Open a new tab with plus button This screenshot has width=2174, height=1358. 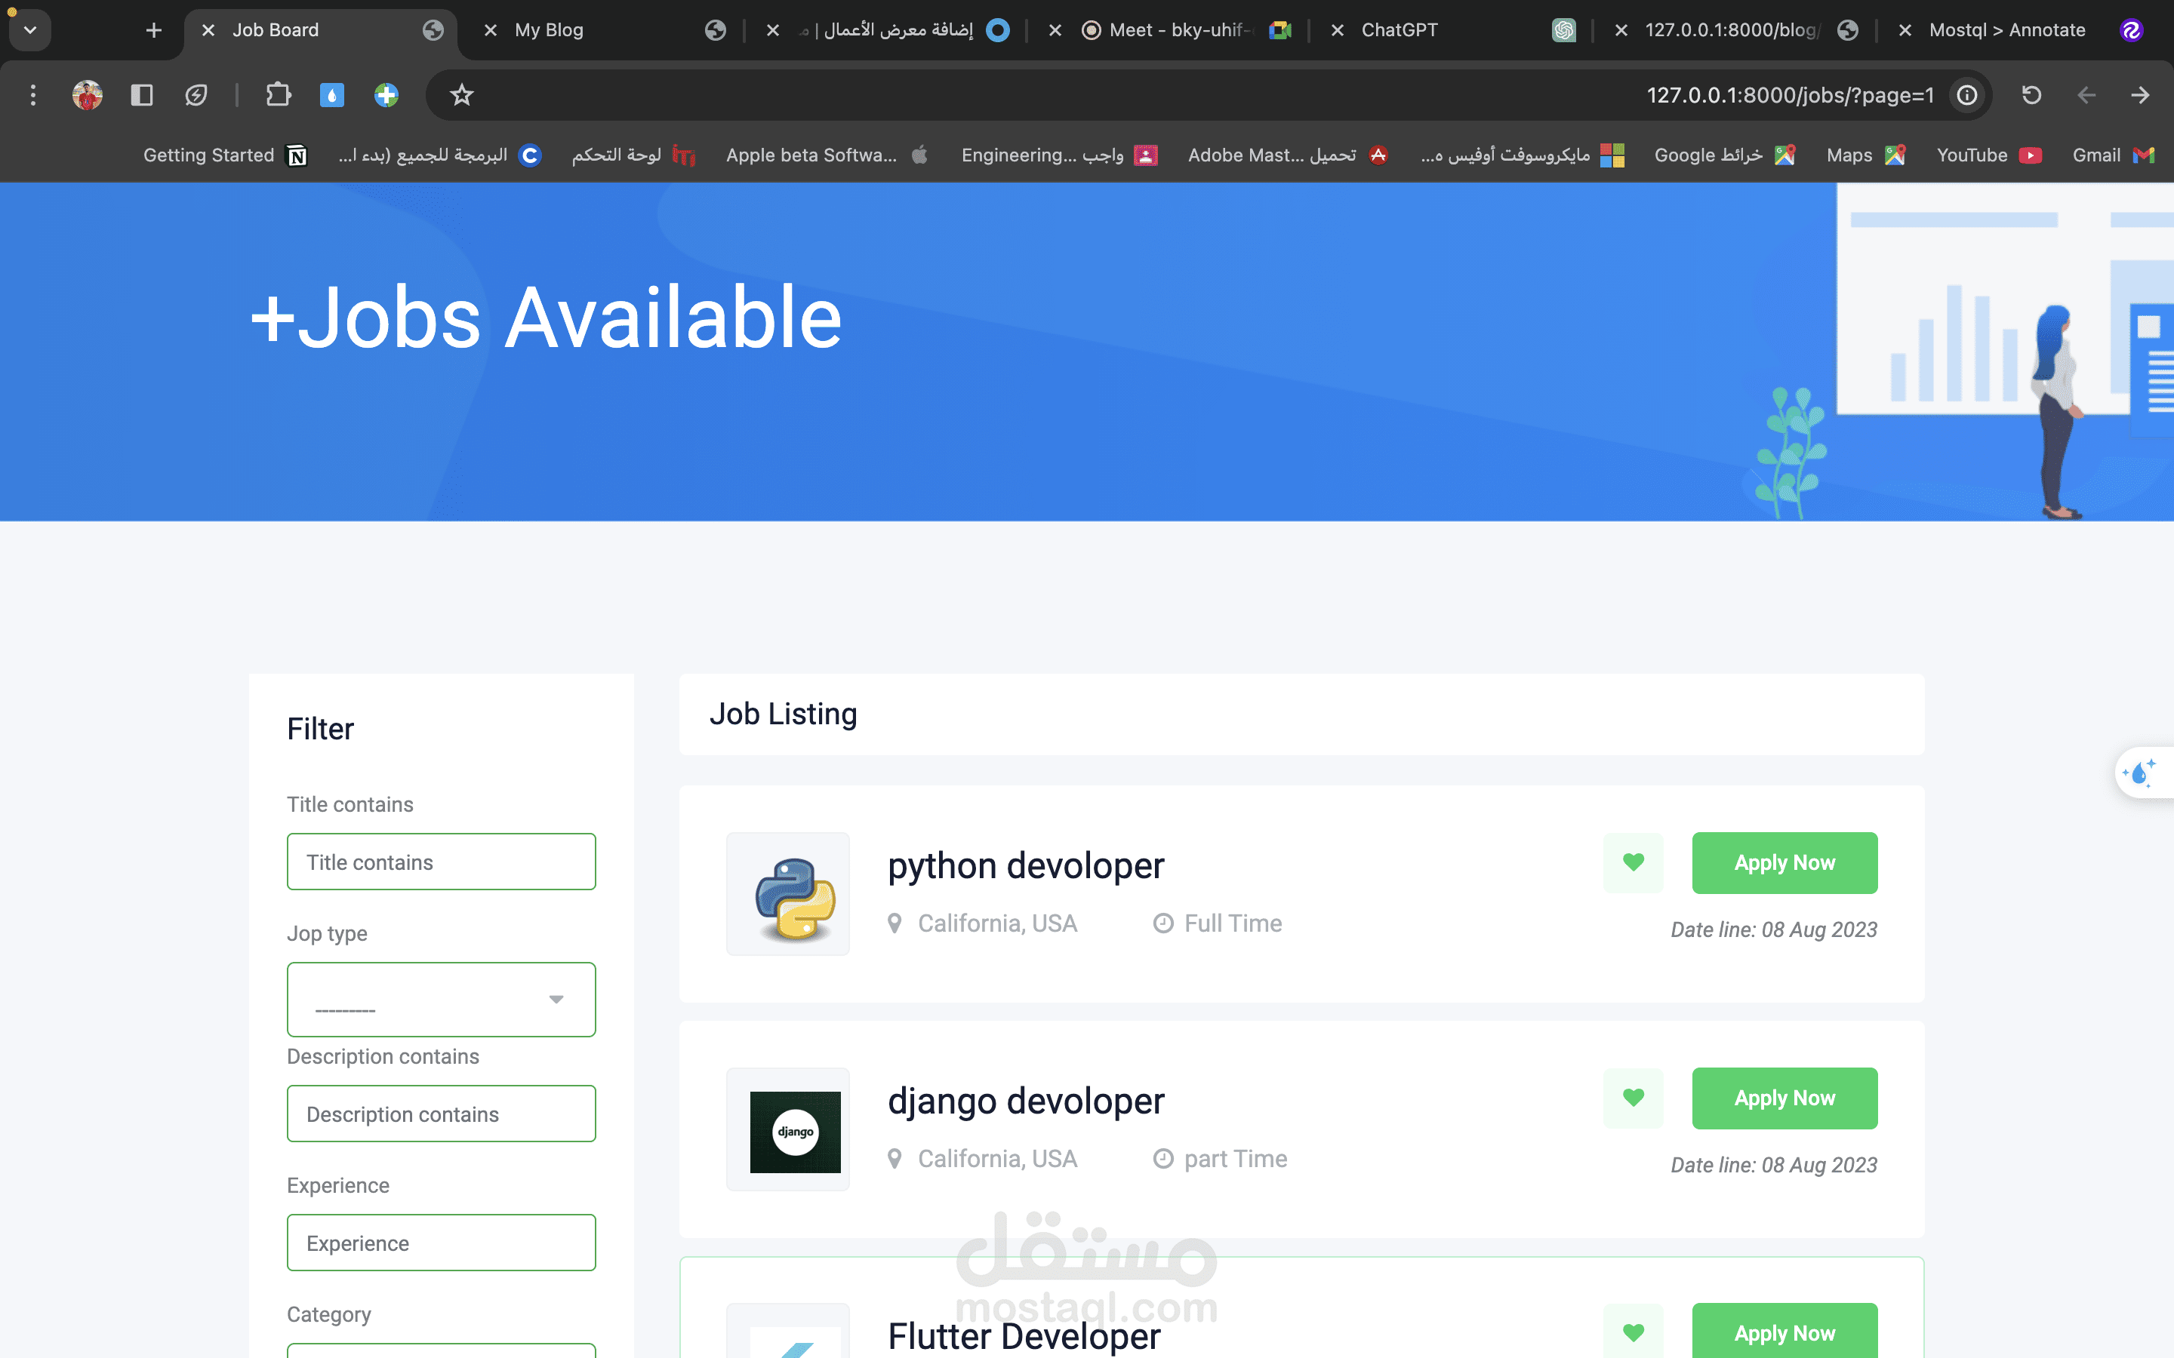pyautogui.click(x=154, y=30)
